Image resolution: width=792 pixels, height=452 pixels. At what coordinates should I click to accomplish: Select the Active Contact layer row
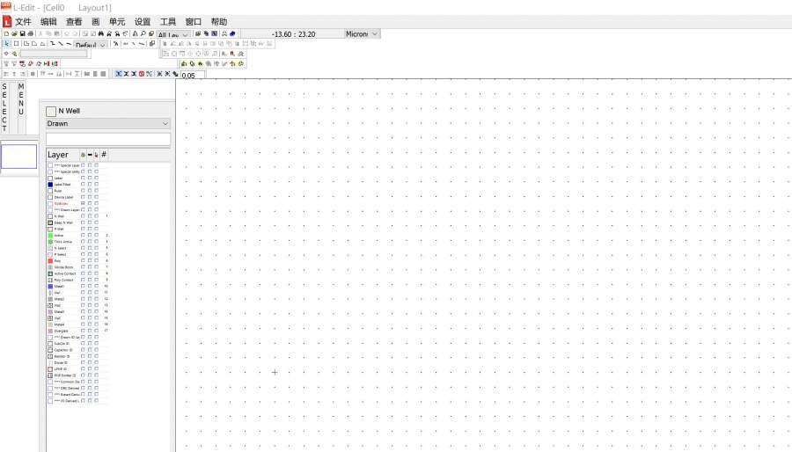tap(77, 273)
